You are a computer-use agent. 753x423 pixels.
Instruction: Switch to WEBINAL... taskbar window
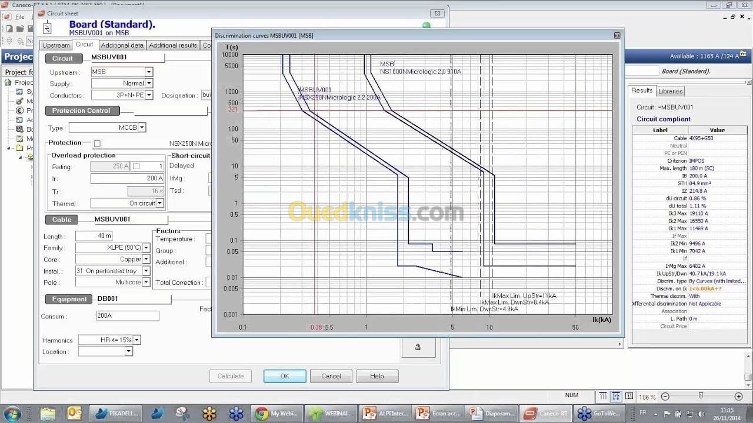331,414
